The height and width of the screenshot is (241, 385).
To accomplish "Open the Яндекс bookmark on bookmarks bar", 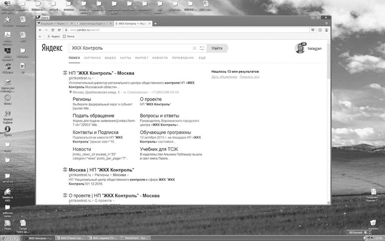I will [x=54, y=36].
